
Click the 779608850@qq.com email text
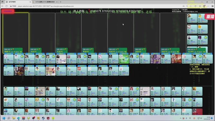[x=190, y=12]
